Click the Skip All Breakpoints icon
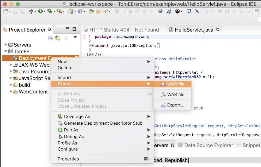Screen dimensions: 261x167 197,11
